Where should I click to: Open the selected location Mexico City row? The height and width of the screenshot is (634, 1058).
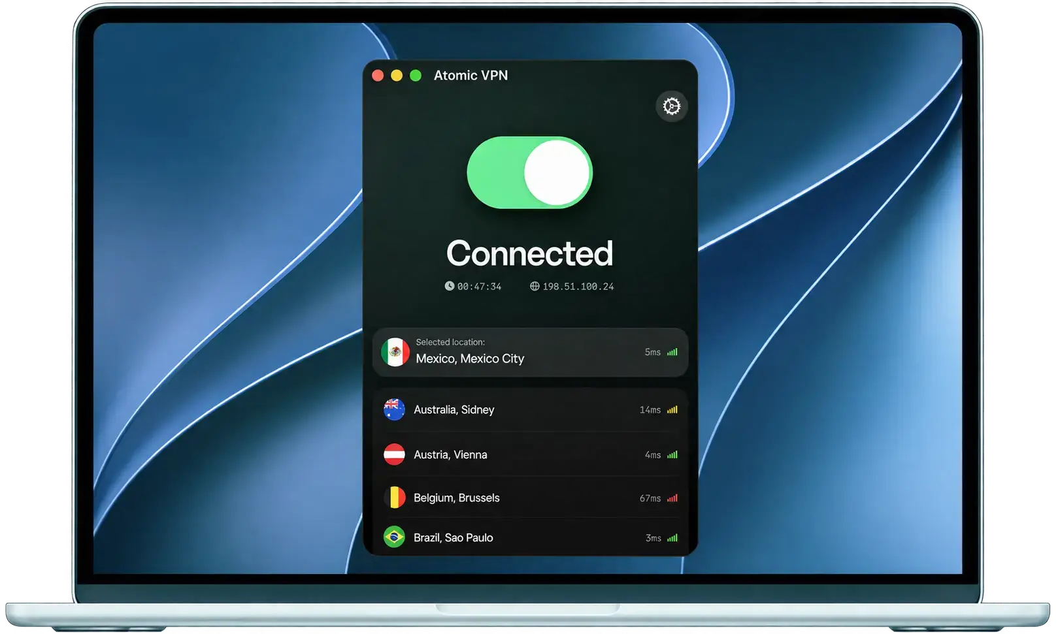[x=530, y=352]
